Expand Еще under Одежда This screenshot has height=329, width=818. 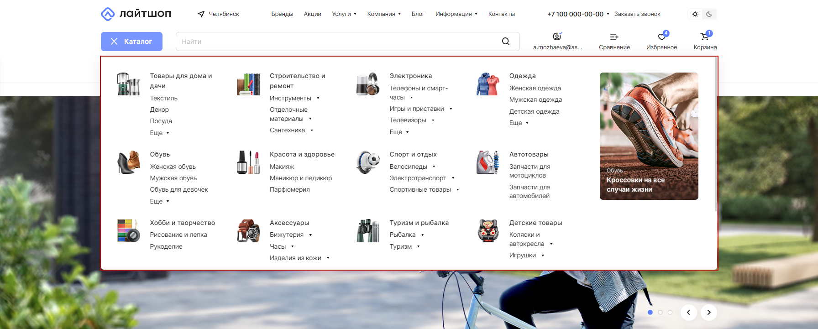tap(519, 123)
